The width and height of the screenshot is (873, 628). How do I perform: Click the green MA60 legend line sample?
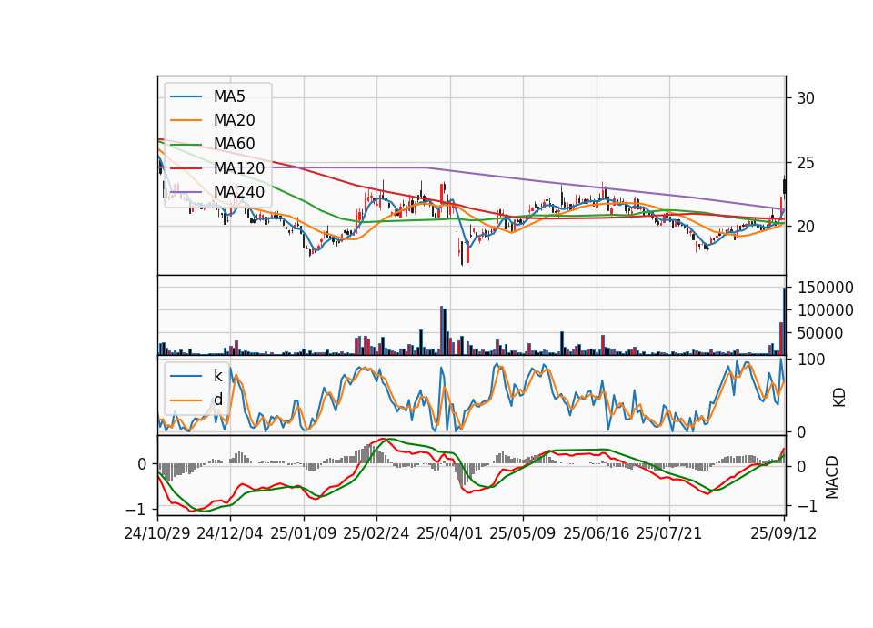(x=186, y=144)
